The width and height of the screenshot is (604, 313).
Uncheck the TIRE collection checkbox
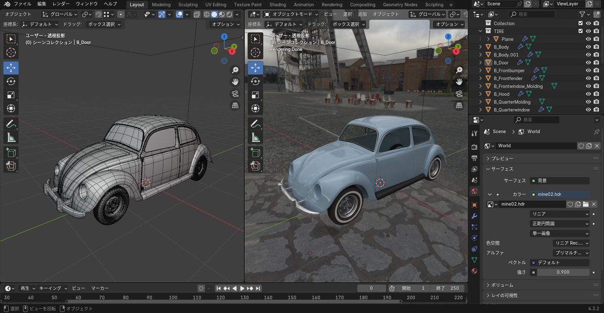tap(580, 31)
